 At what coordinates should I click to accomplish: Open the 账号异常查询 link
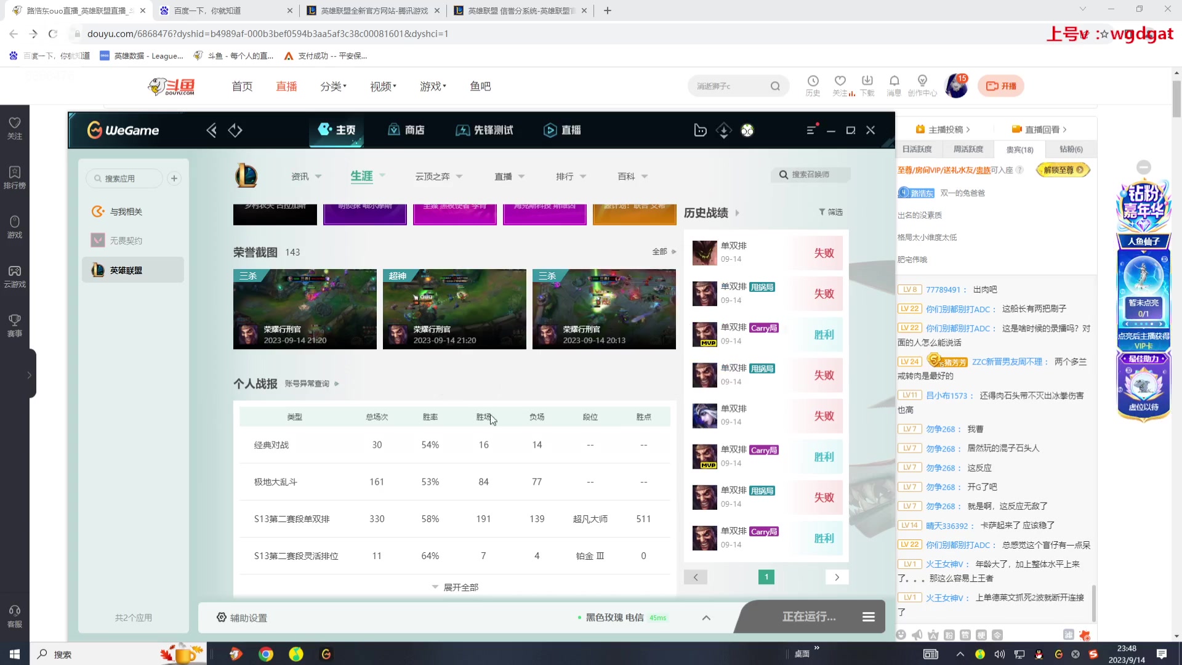308,383
